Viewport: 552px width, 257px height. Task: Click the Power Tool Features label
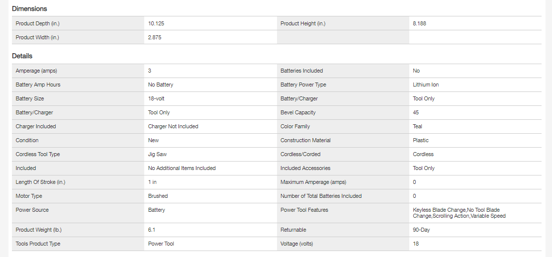pos(304,210)
